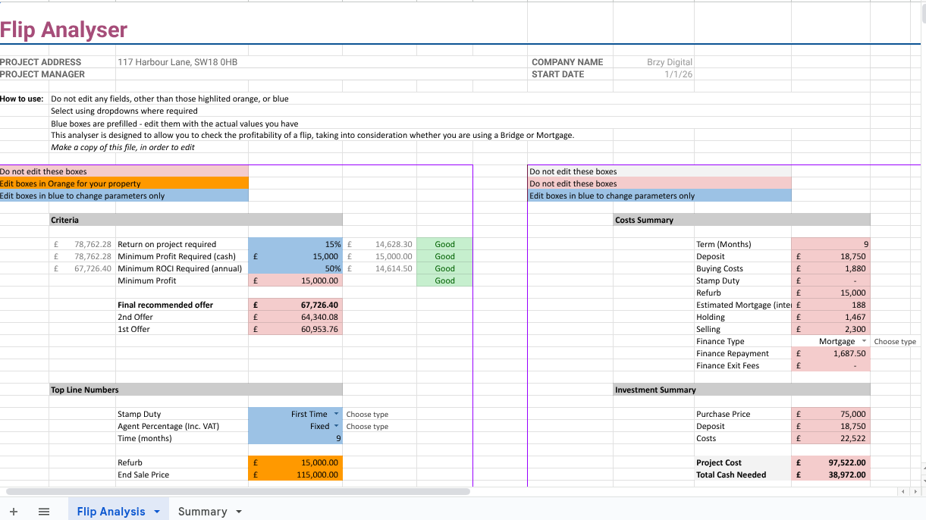Select the Holding value 1,467
This screenshot has width=926, height=520.
830,317
